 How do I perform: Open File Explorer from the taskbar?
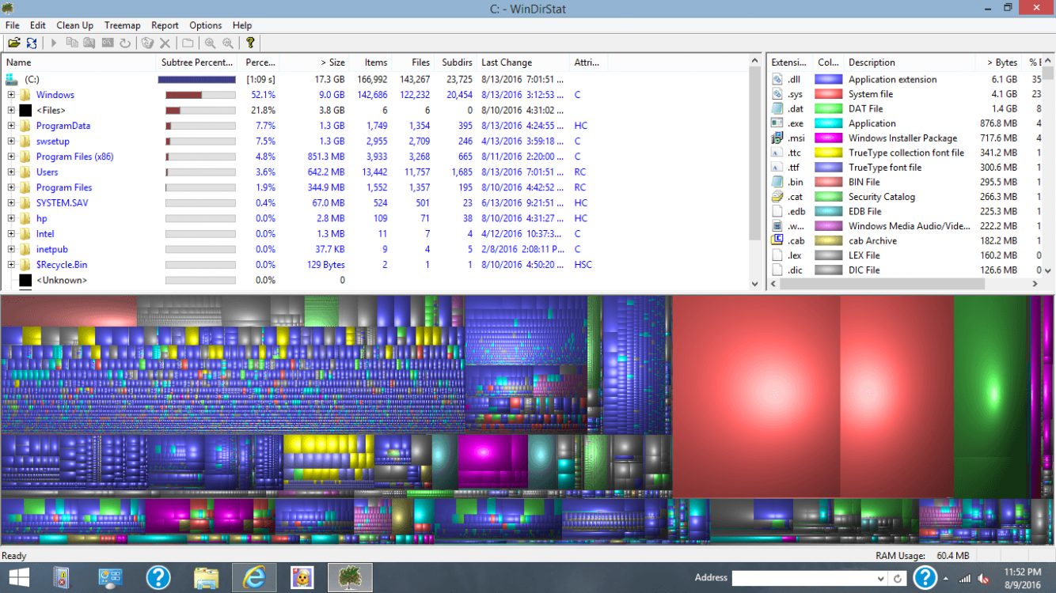(x=207, y=578)
